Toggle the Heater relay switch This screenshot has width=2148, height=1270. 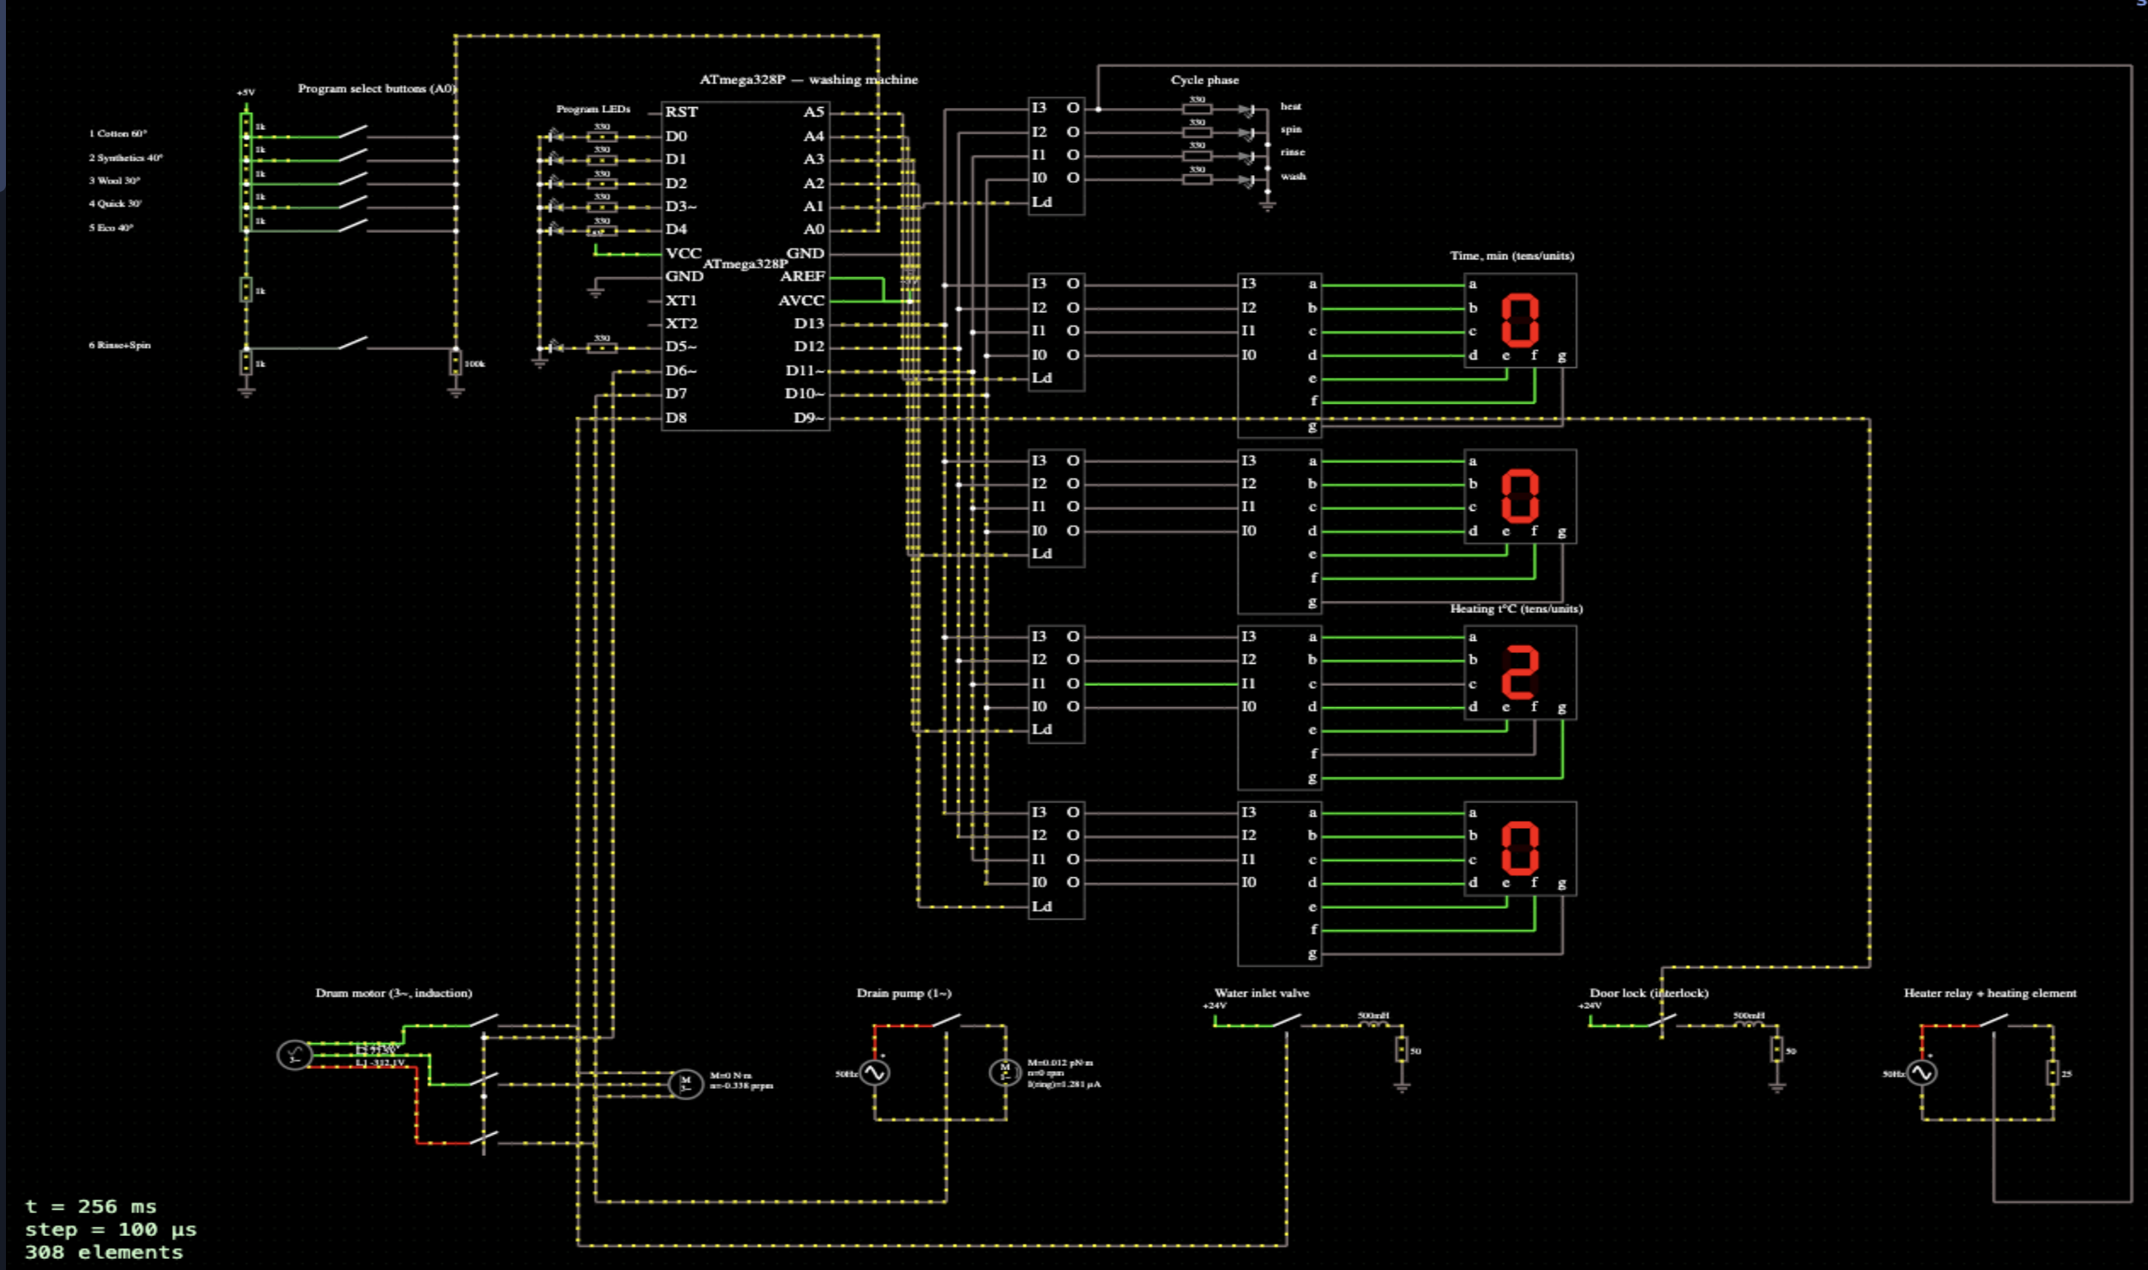(x=1994, y=1020)
